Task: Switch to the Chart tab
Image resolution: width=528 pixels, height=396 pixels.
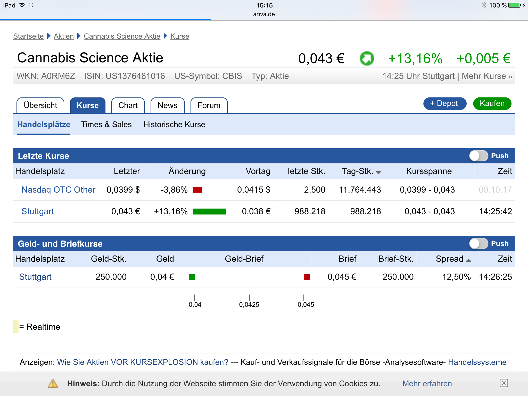Action: [128, 105]
